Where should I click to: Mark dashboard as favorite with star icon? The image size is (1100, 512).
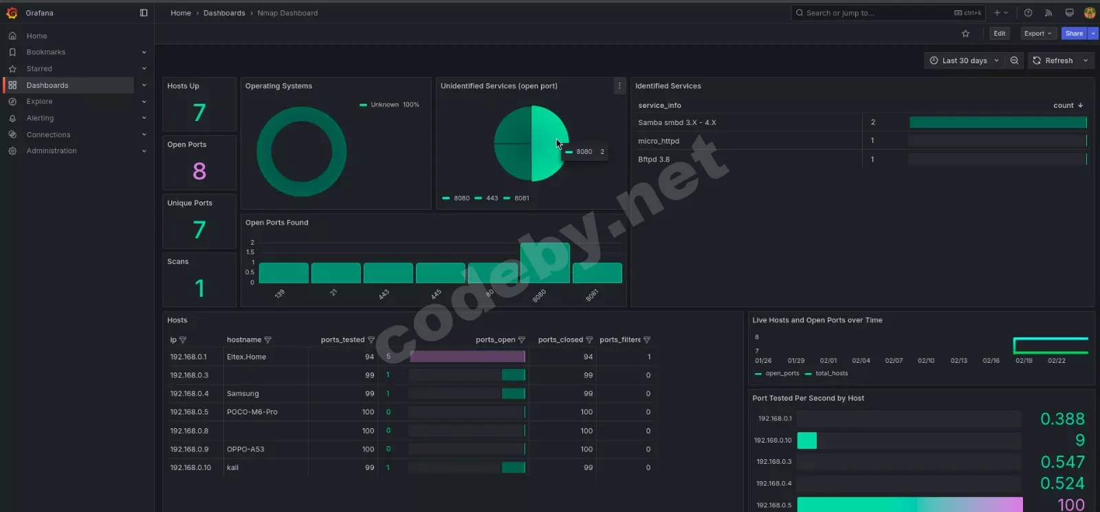click(x=965, y=34)
